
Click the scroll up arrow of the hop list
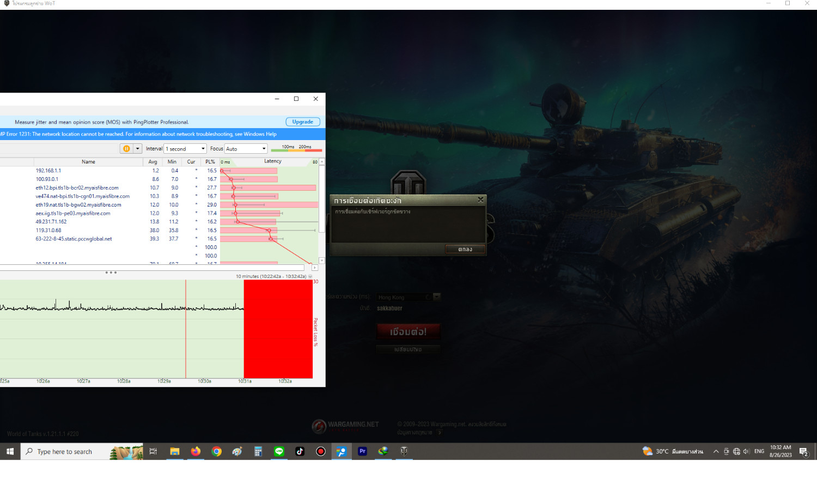pyautogui.click(x=322, y=162)
